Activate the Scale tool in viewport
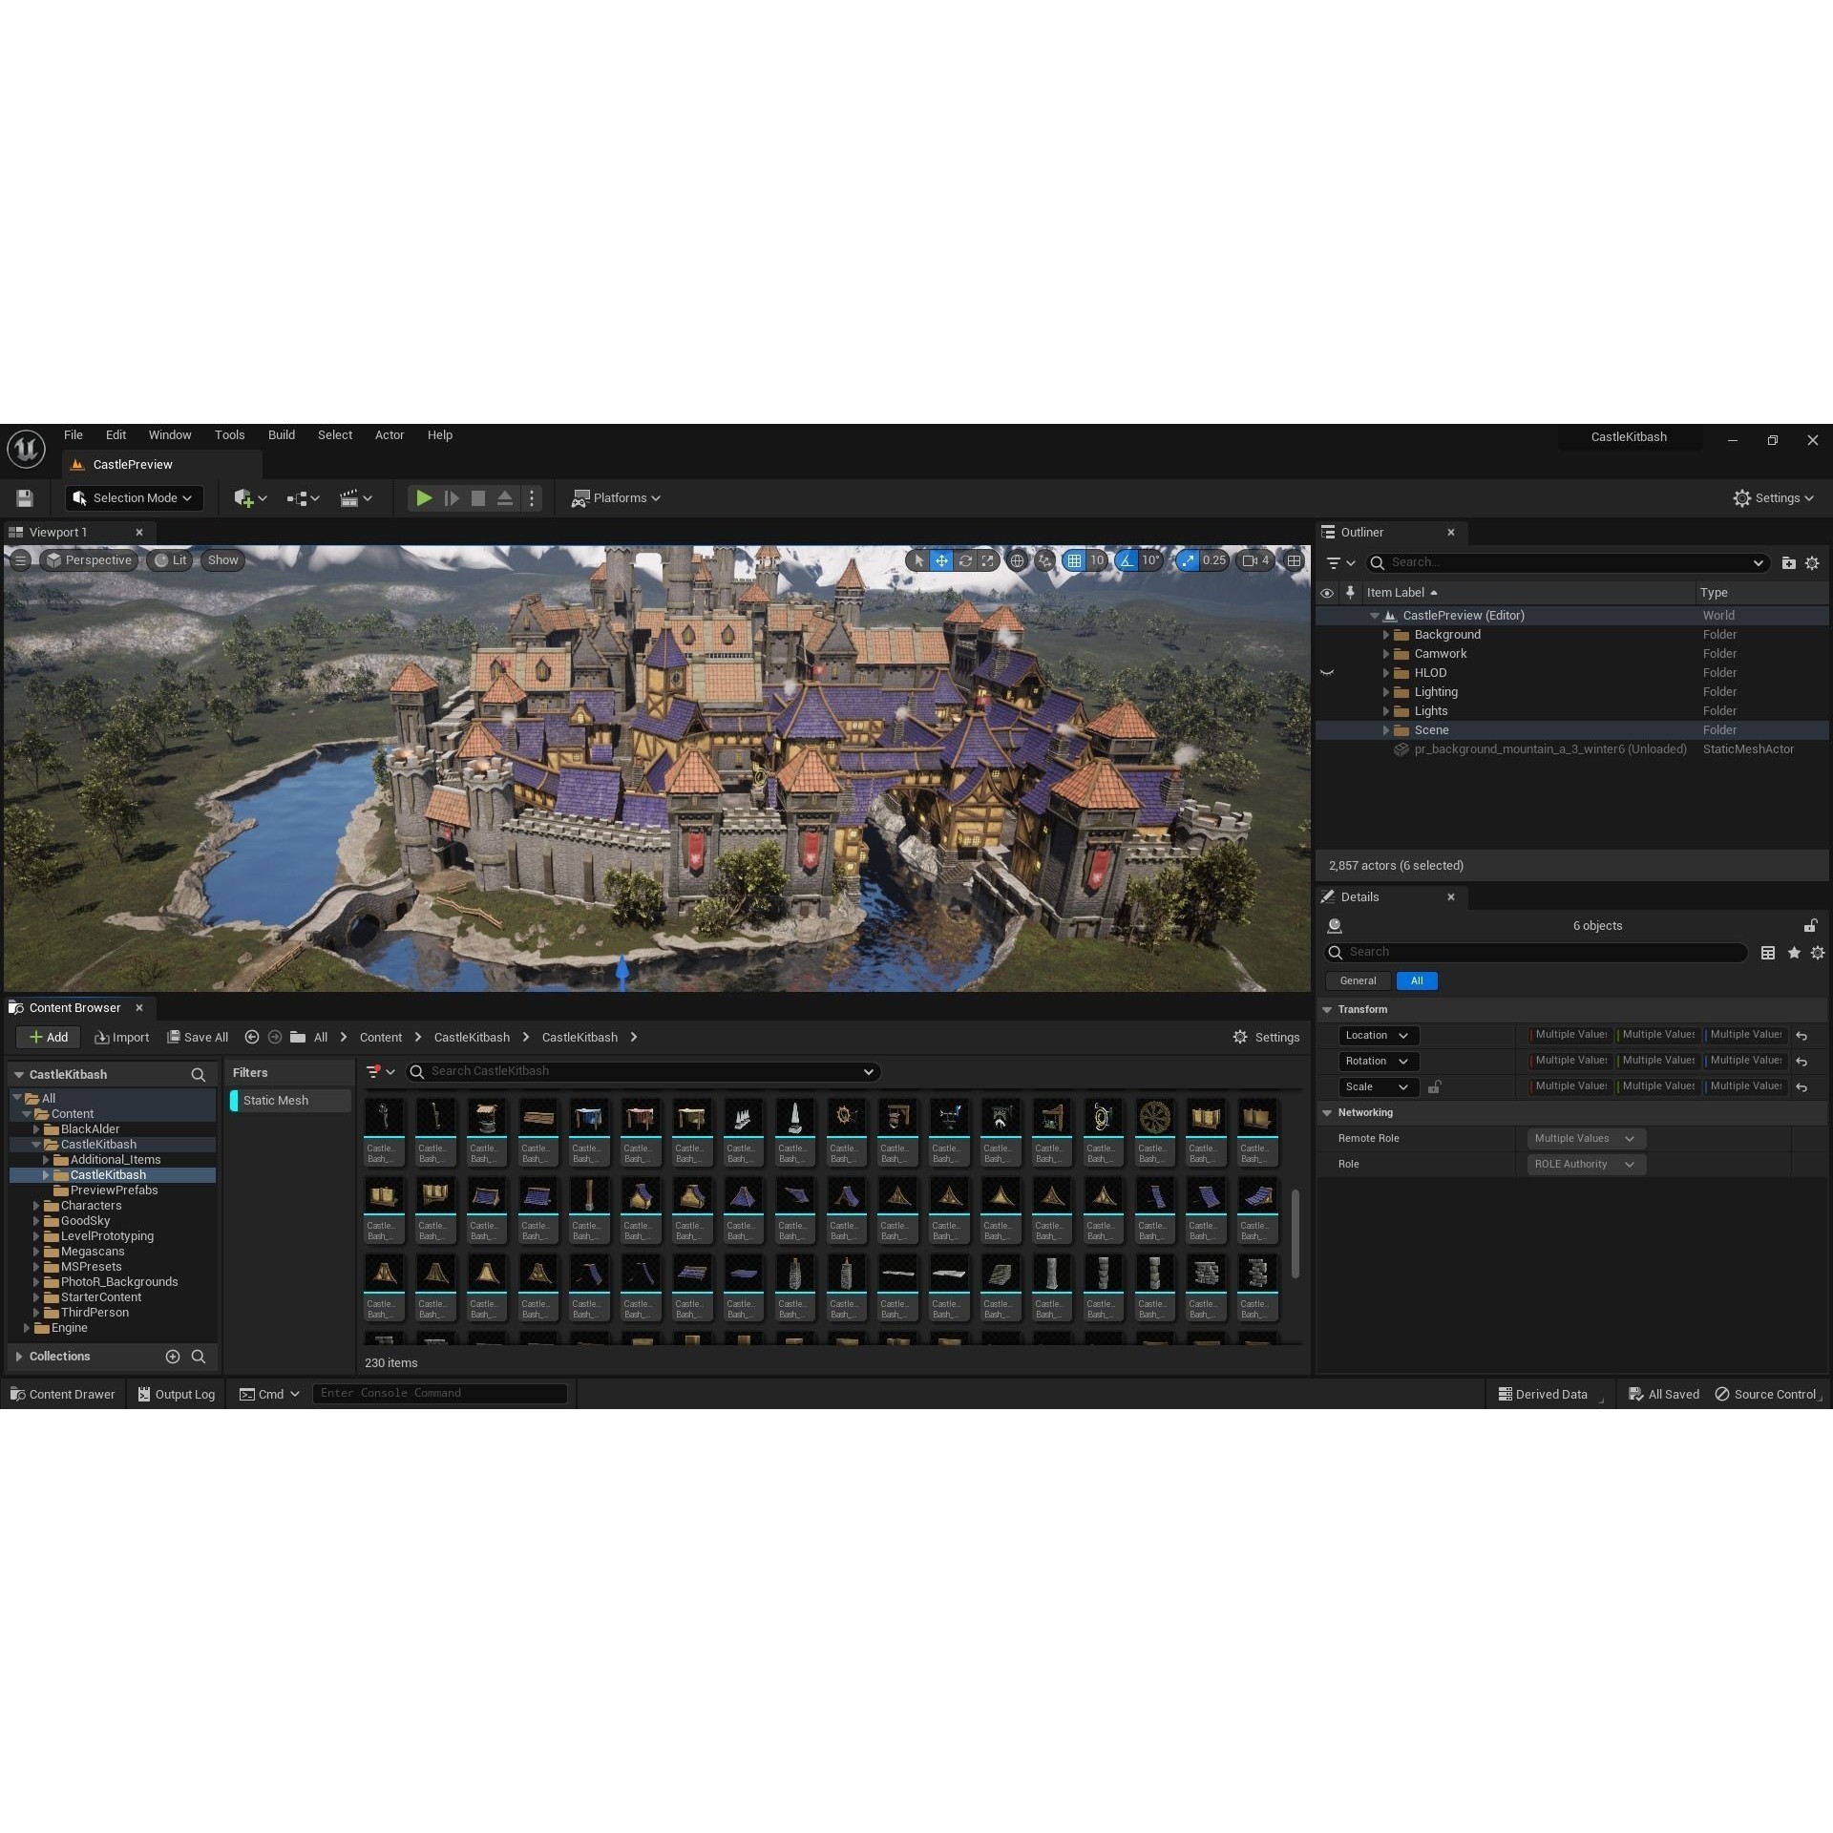The height and width of the screenshot is (1833, 1833). 988,560
